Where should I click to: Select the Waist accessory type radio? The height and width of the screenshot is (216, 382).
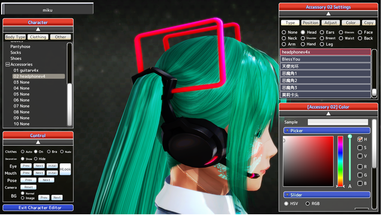341,38
